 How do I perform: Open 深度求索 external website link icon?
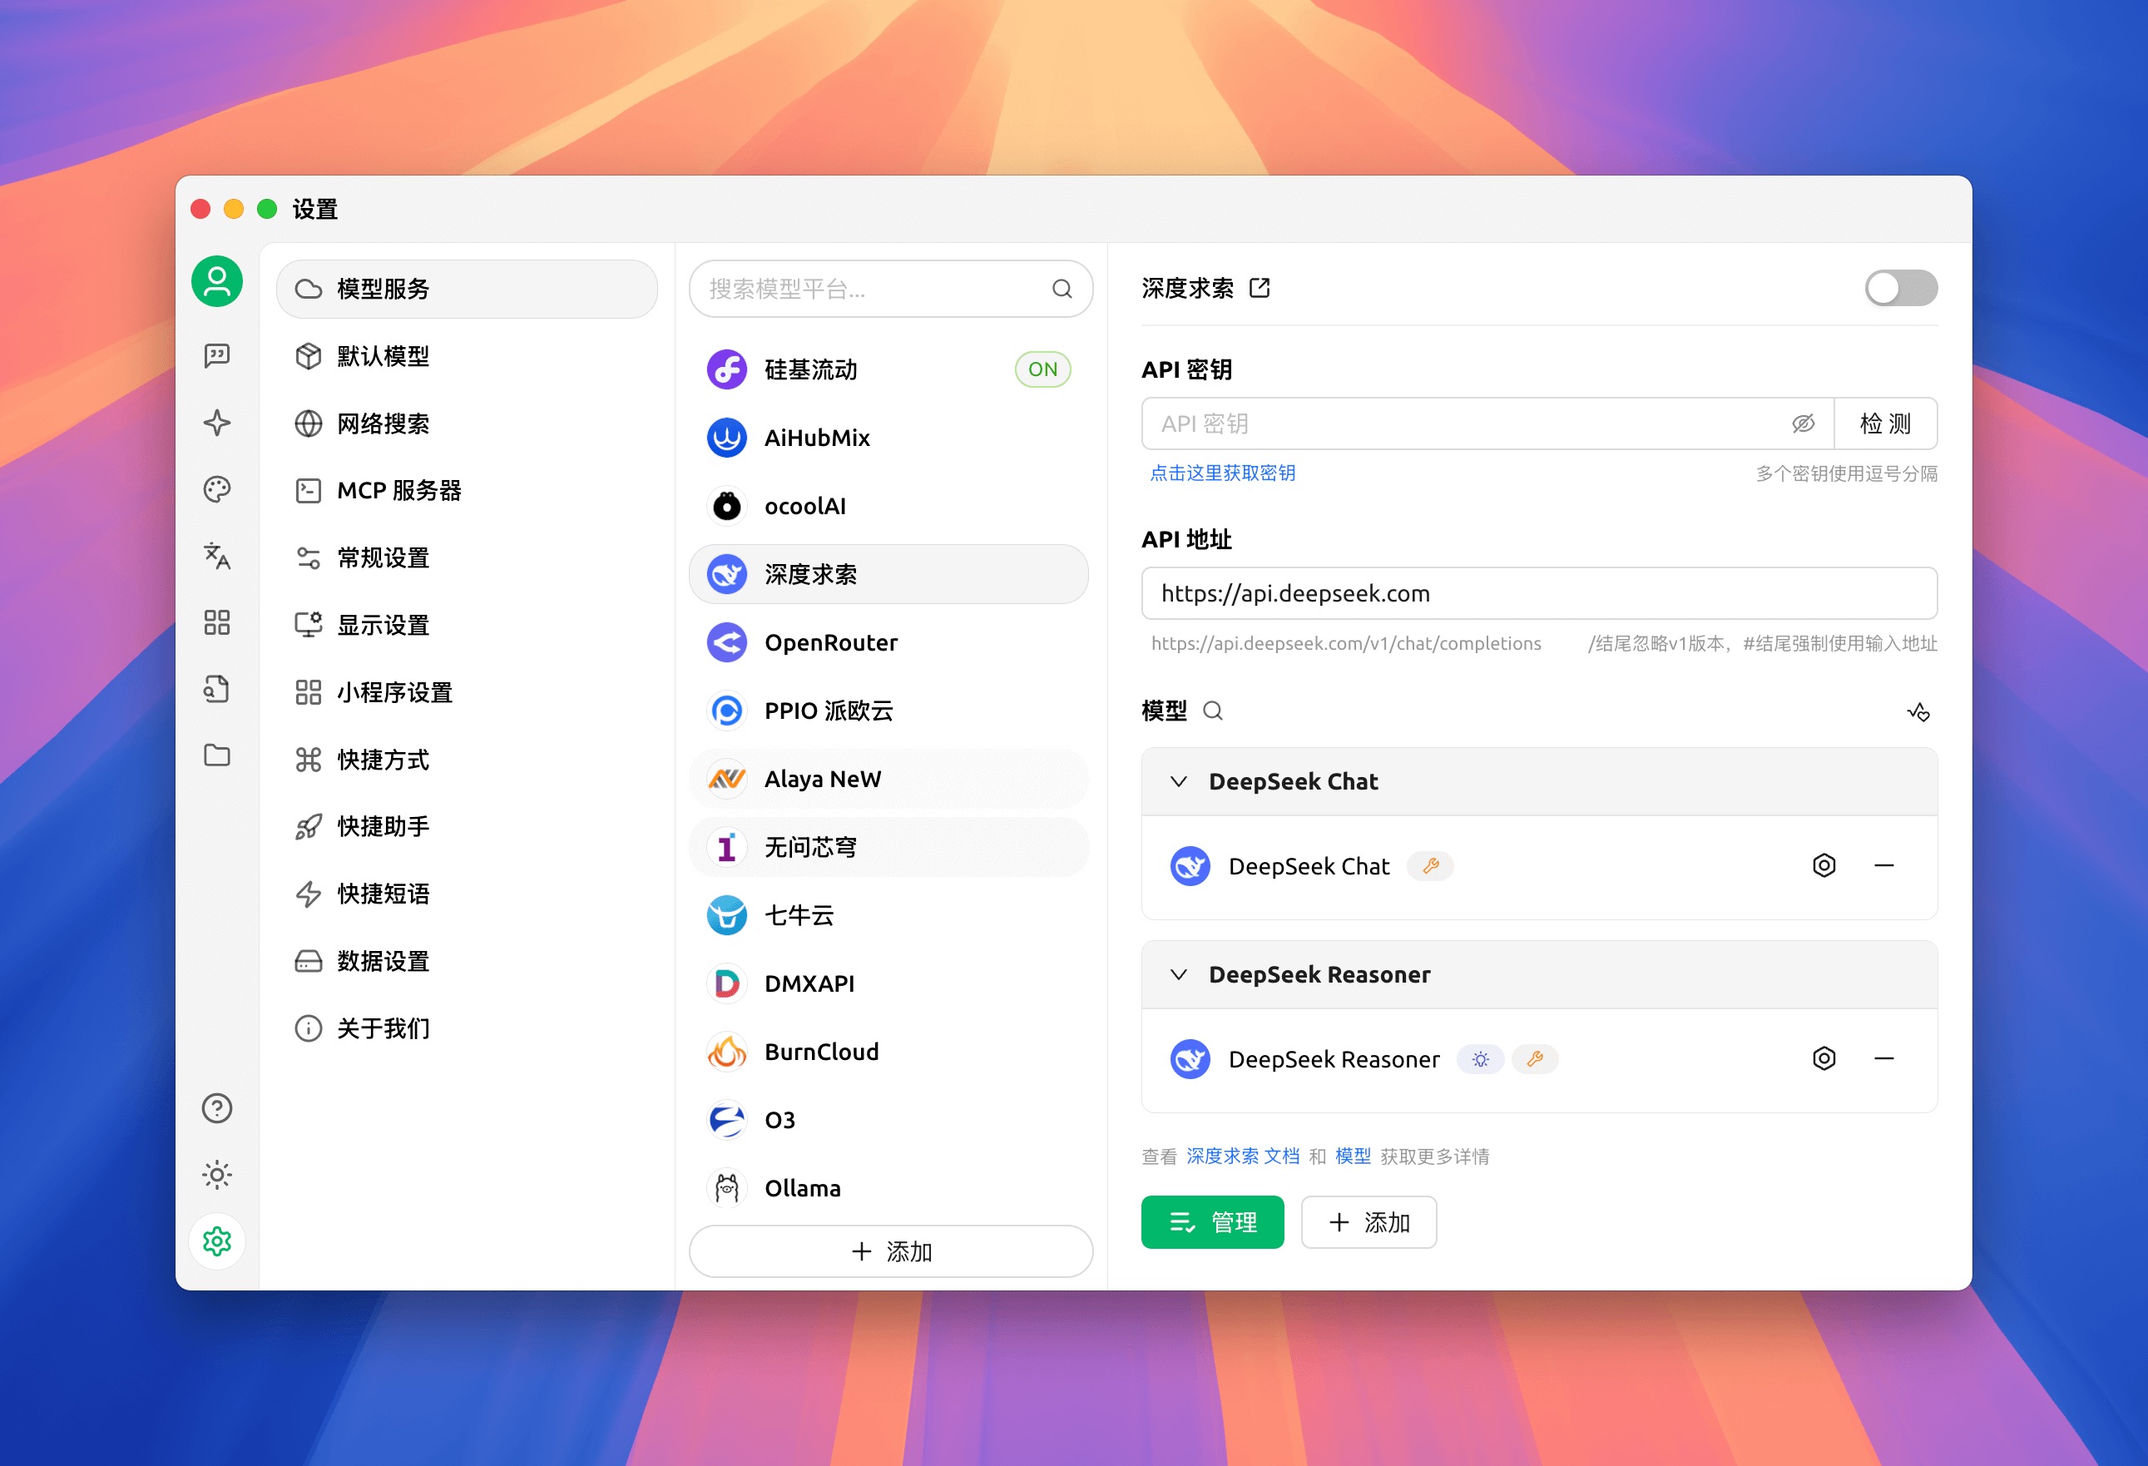tap(1260, 289)
